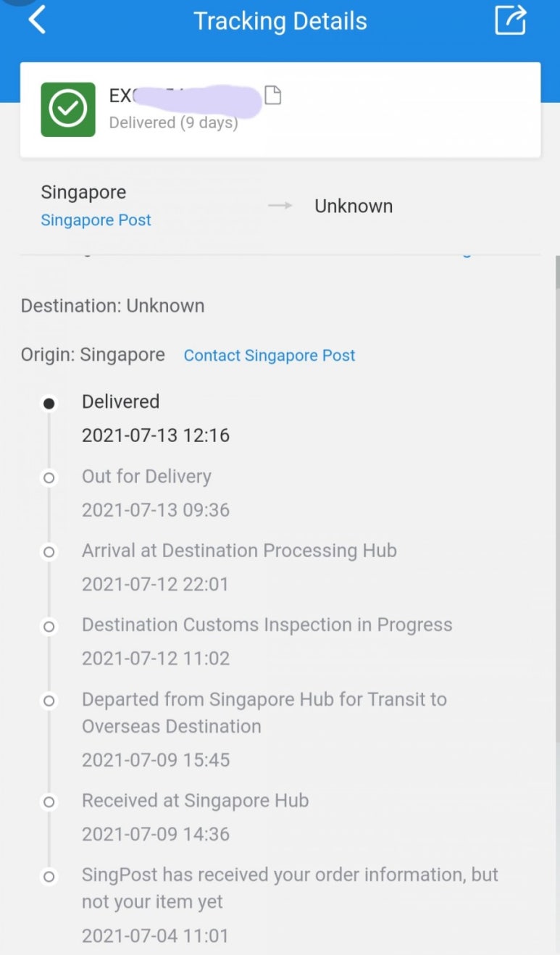Select SingPost received order information marker
Screen dimensions: 560x955
[49, 877]
